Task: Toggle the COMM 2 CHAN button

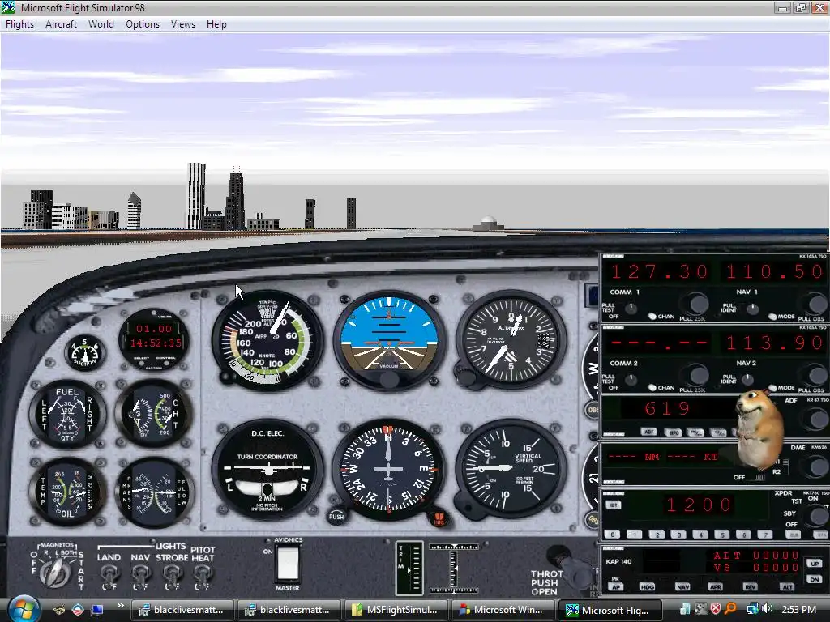Action: [x=652, y=388]
